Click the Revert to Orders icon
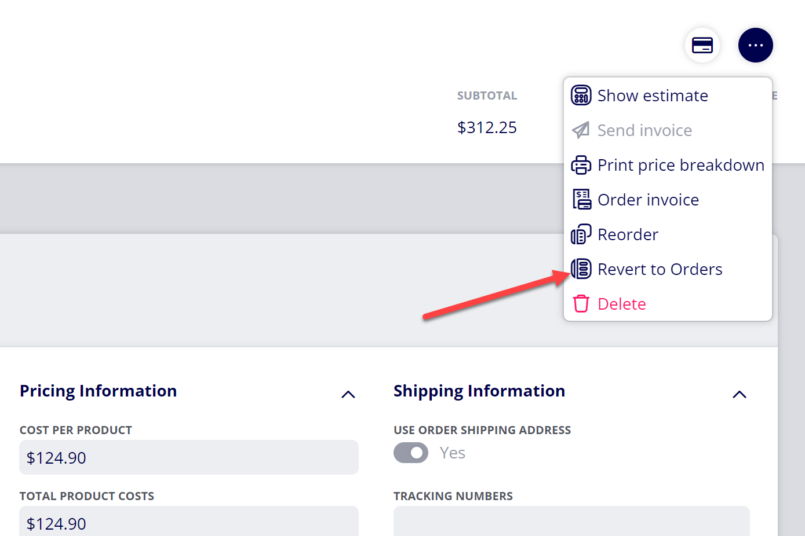Image resolution: width=805 pixels, height=536 pixels. (581, 269)
